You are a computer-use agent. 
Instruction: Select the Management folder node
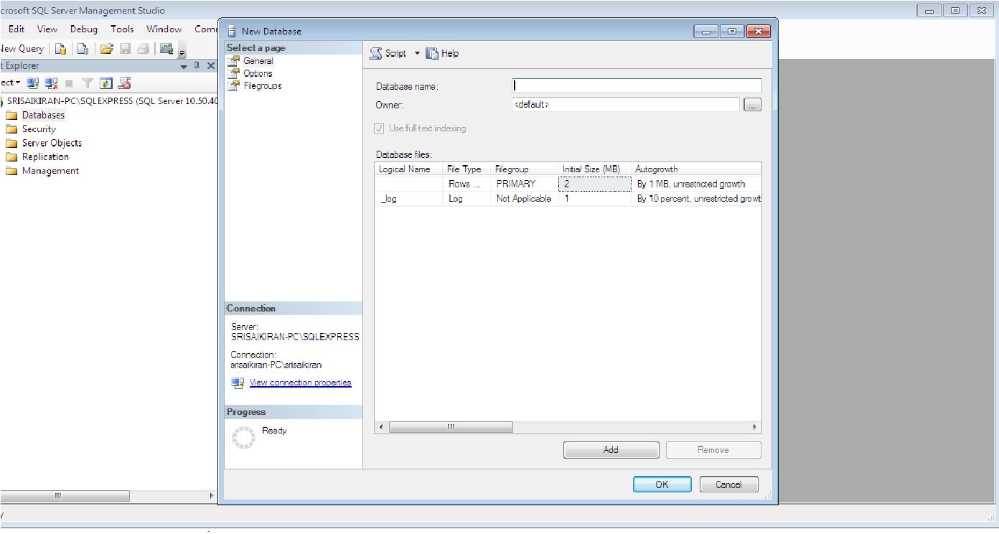pos(50,171)
